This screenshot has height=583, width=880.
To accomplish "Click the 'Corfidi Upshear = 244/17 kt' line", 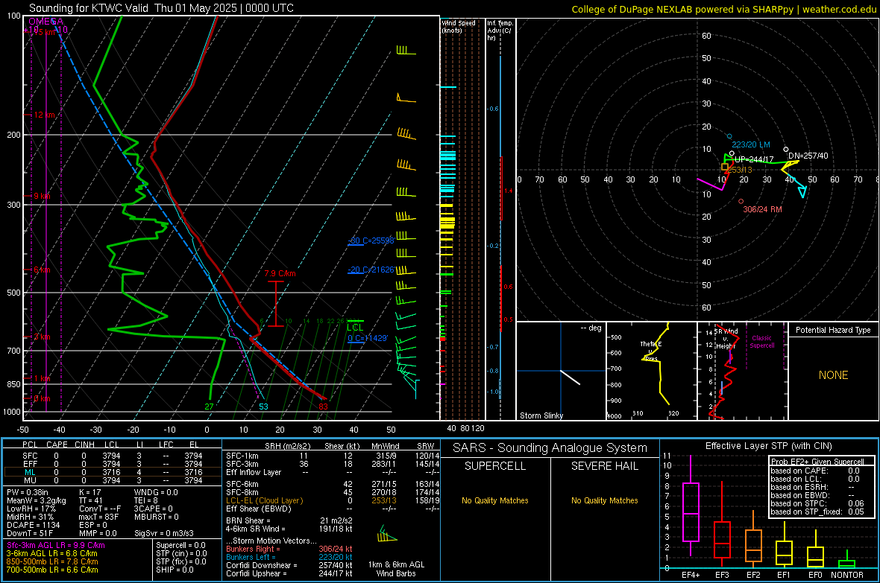I will (289, 573).
